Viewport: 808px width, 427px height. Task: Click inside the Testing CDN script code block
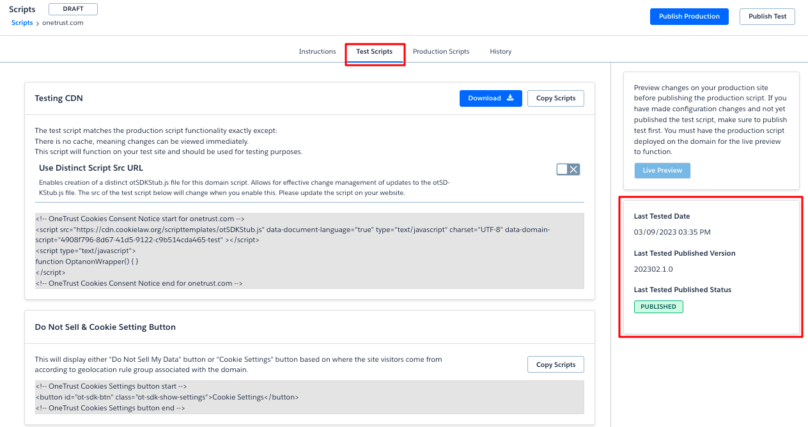pyautogui.click(x=309, y=251)
